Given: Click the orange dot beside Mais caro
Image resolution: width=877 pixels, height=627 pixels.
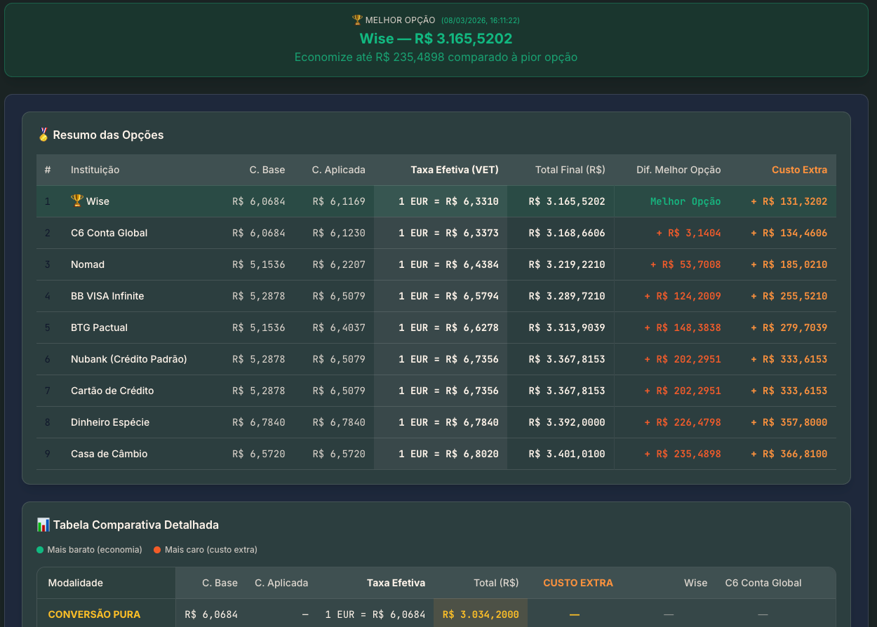Looking at the screenshot, I should (157, 550).
